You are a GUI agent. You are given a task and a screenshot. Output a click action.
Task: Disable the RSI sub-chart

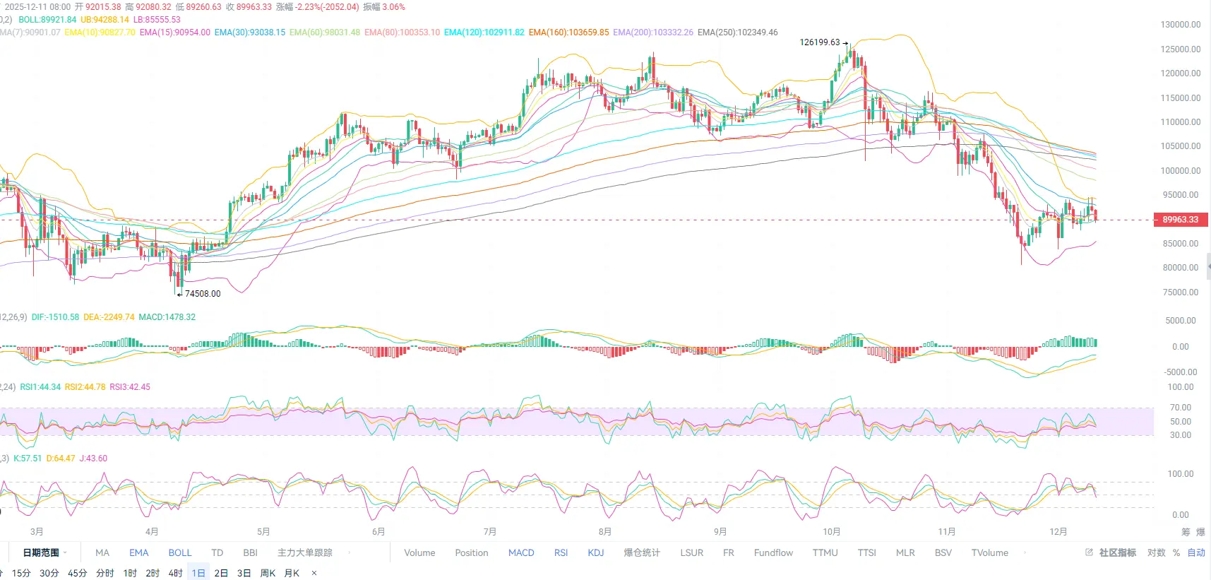click(561, 552)
